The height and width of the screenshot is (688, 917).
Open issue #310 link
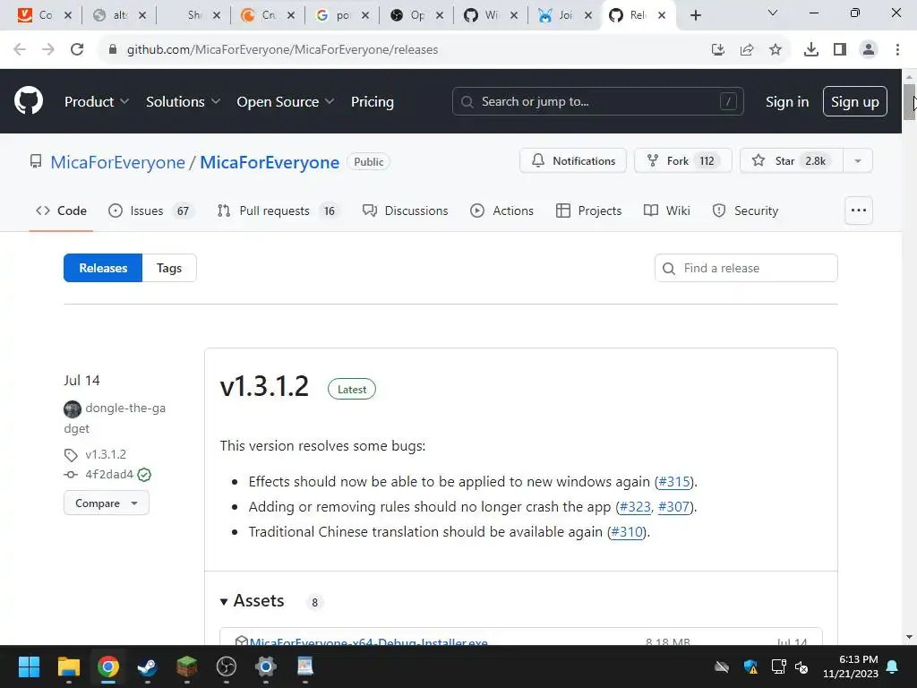(627, 532)
